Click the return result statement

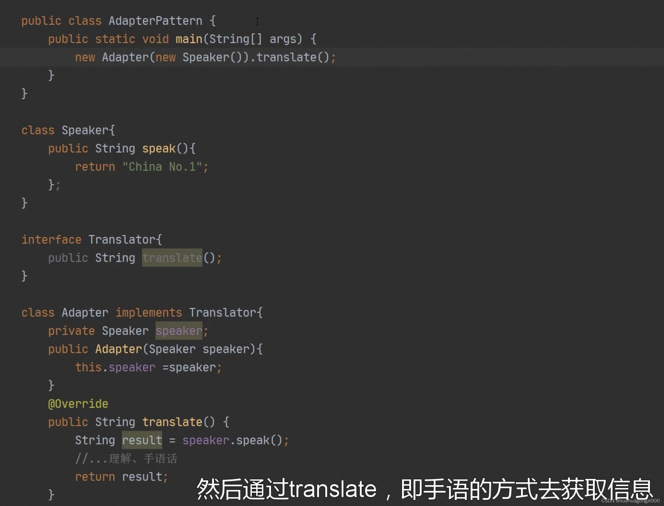tap(121, 477)
